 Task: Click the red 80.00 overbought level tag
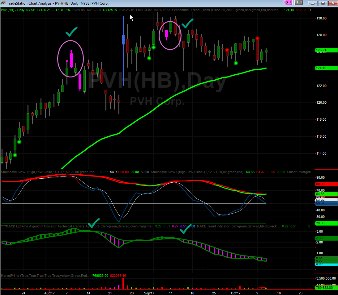(x=326, y=184)
